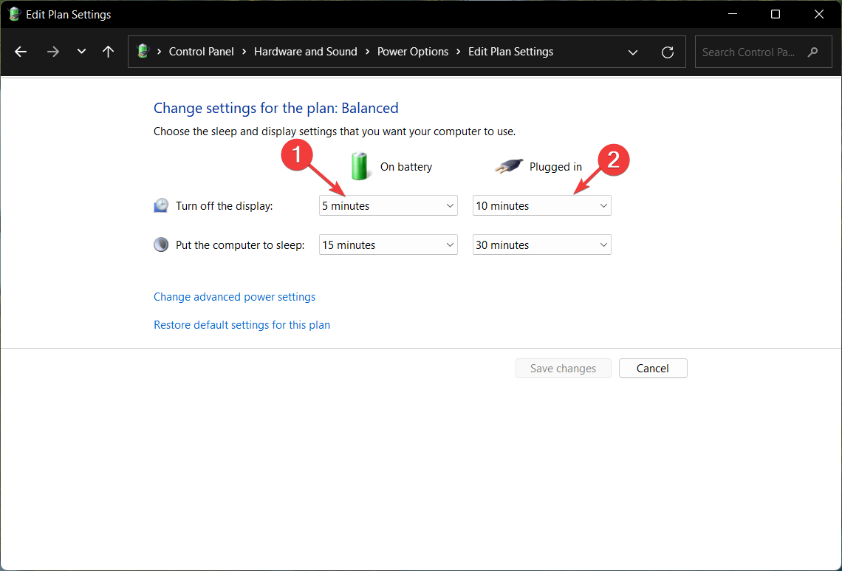The height and width of the screenshot is (571, 842).
Task: Change On battery sleep time dropdown
Action: 388,245
